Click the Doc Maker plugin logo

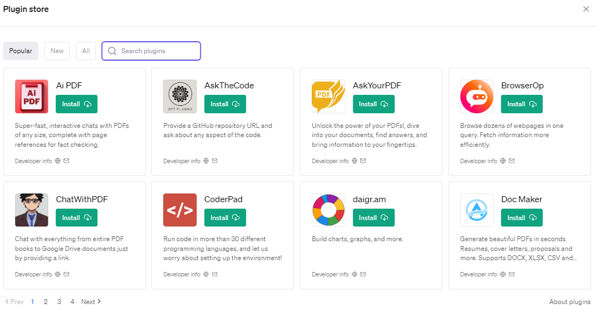coord(477,210)
